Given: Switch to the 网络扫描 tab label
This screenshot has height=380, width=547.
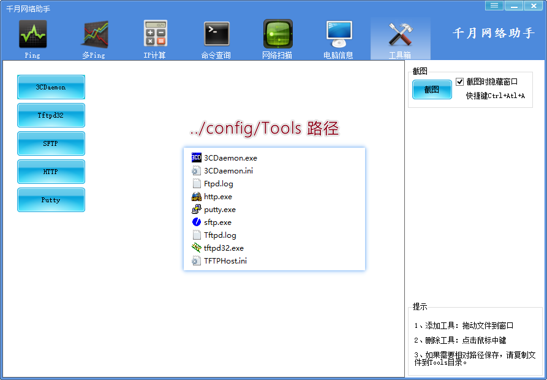Looking at the screenshot, I should 277,55.
